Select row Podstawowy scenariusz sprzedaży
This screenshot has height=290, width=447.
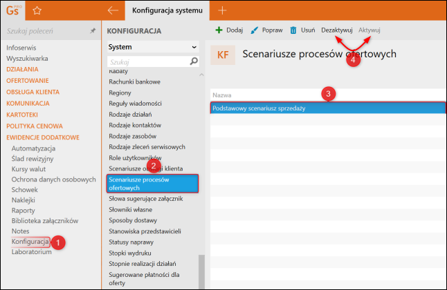[x=328, y=108]
